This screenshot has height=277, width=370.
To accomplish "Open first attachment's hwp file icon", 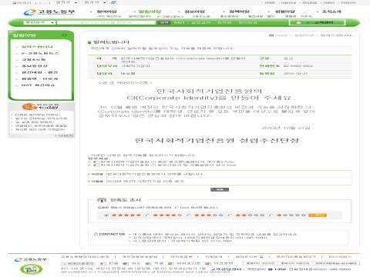I will click(96, 162).
